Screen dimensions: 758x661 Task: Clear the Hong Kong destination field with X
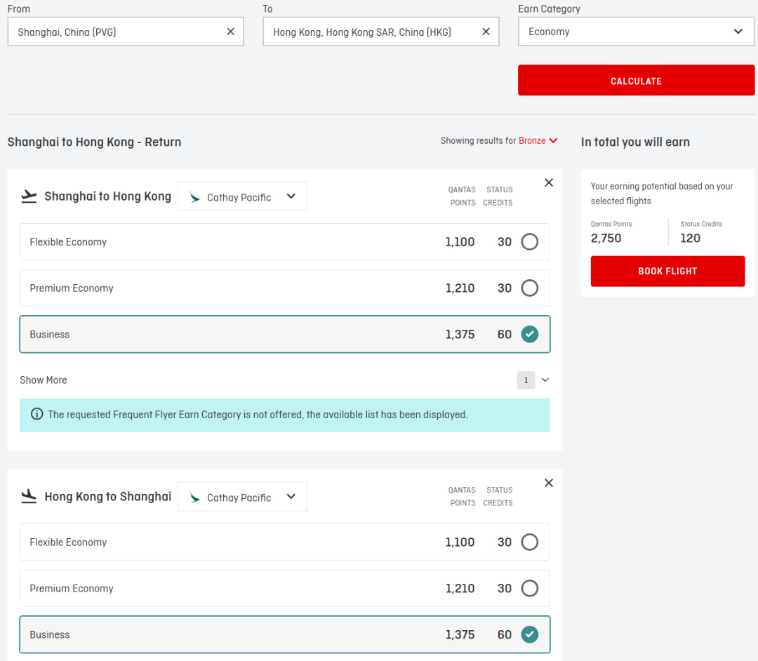tap(486, 32)
